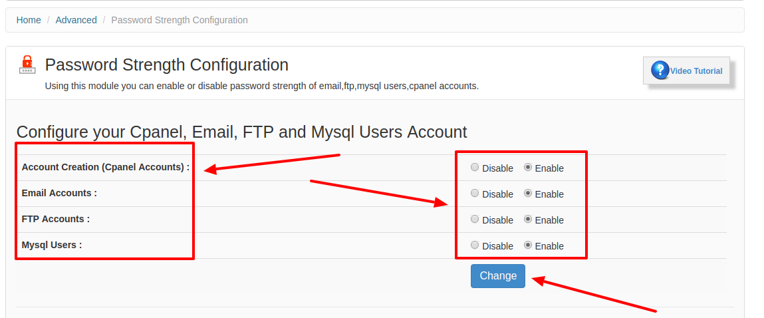Select Enable for Email Accounts

point(528,193)
